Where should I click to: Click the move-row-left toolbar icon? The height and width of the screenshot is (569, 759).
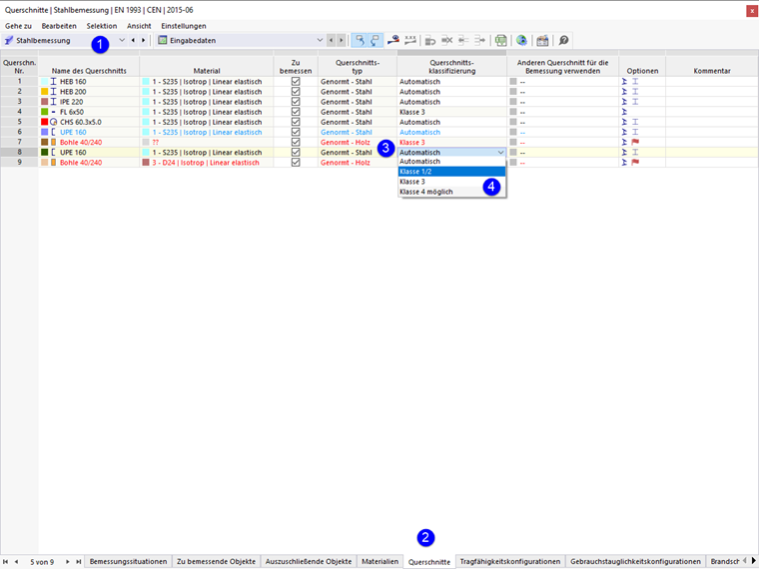(463, 40)
